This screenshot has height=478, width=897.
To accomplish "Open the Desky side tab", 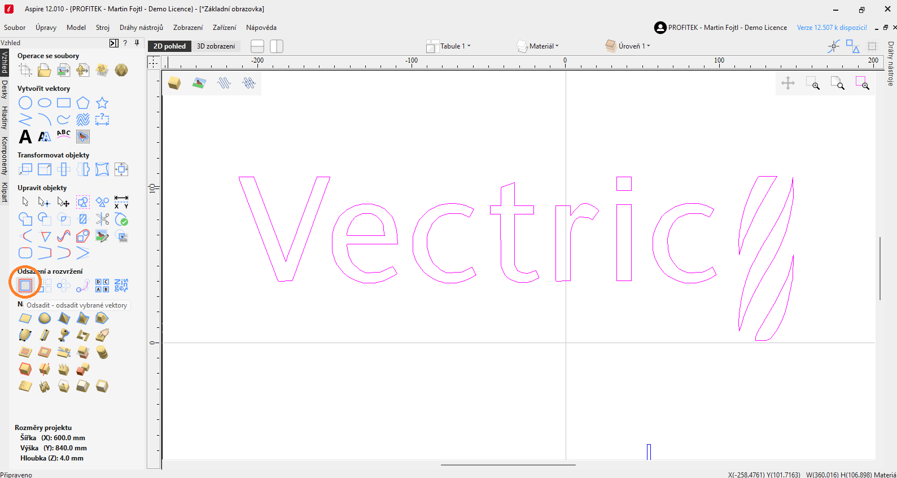I will tap(5, 90).
